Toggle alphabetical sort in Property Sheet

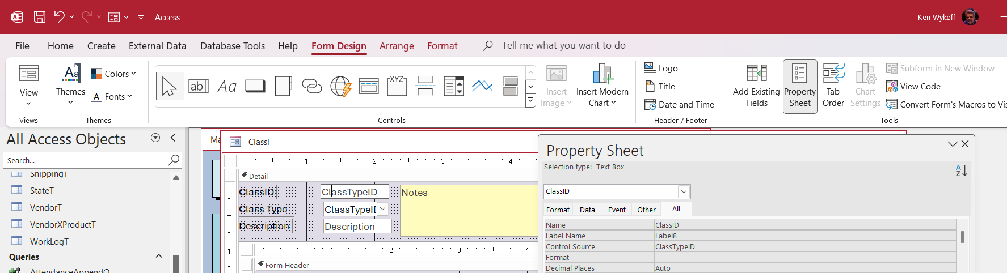[x=961, y=170]
